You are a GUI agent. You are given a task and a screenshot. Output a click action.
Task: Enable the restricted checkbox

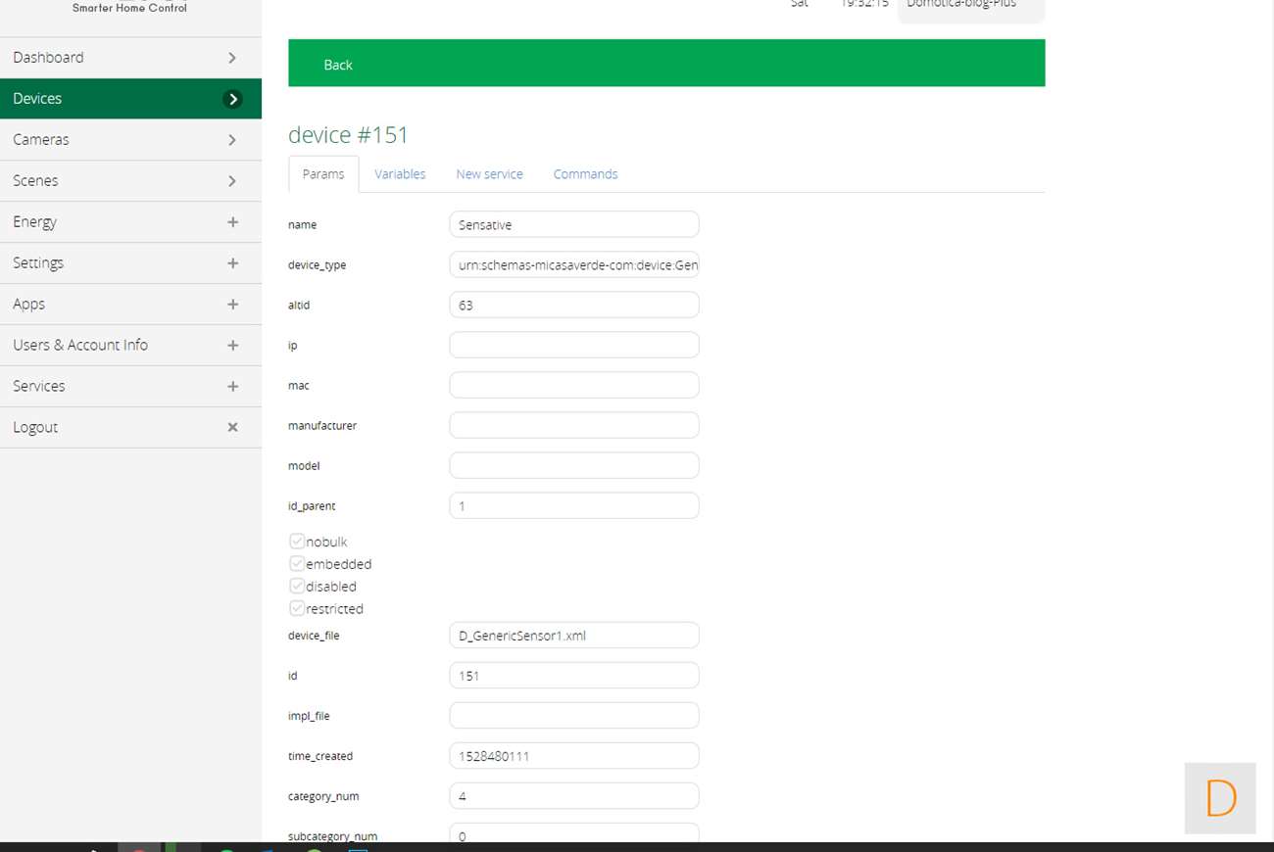click(297, 608)
